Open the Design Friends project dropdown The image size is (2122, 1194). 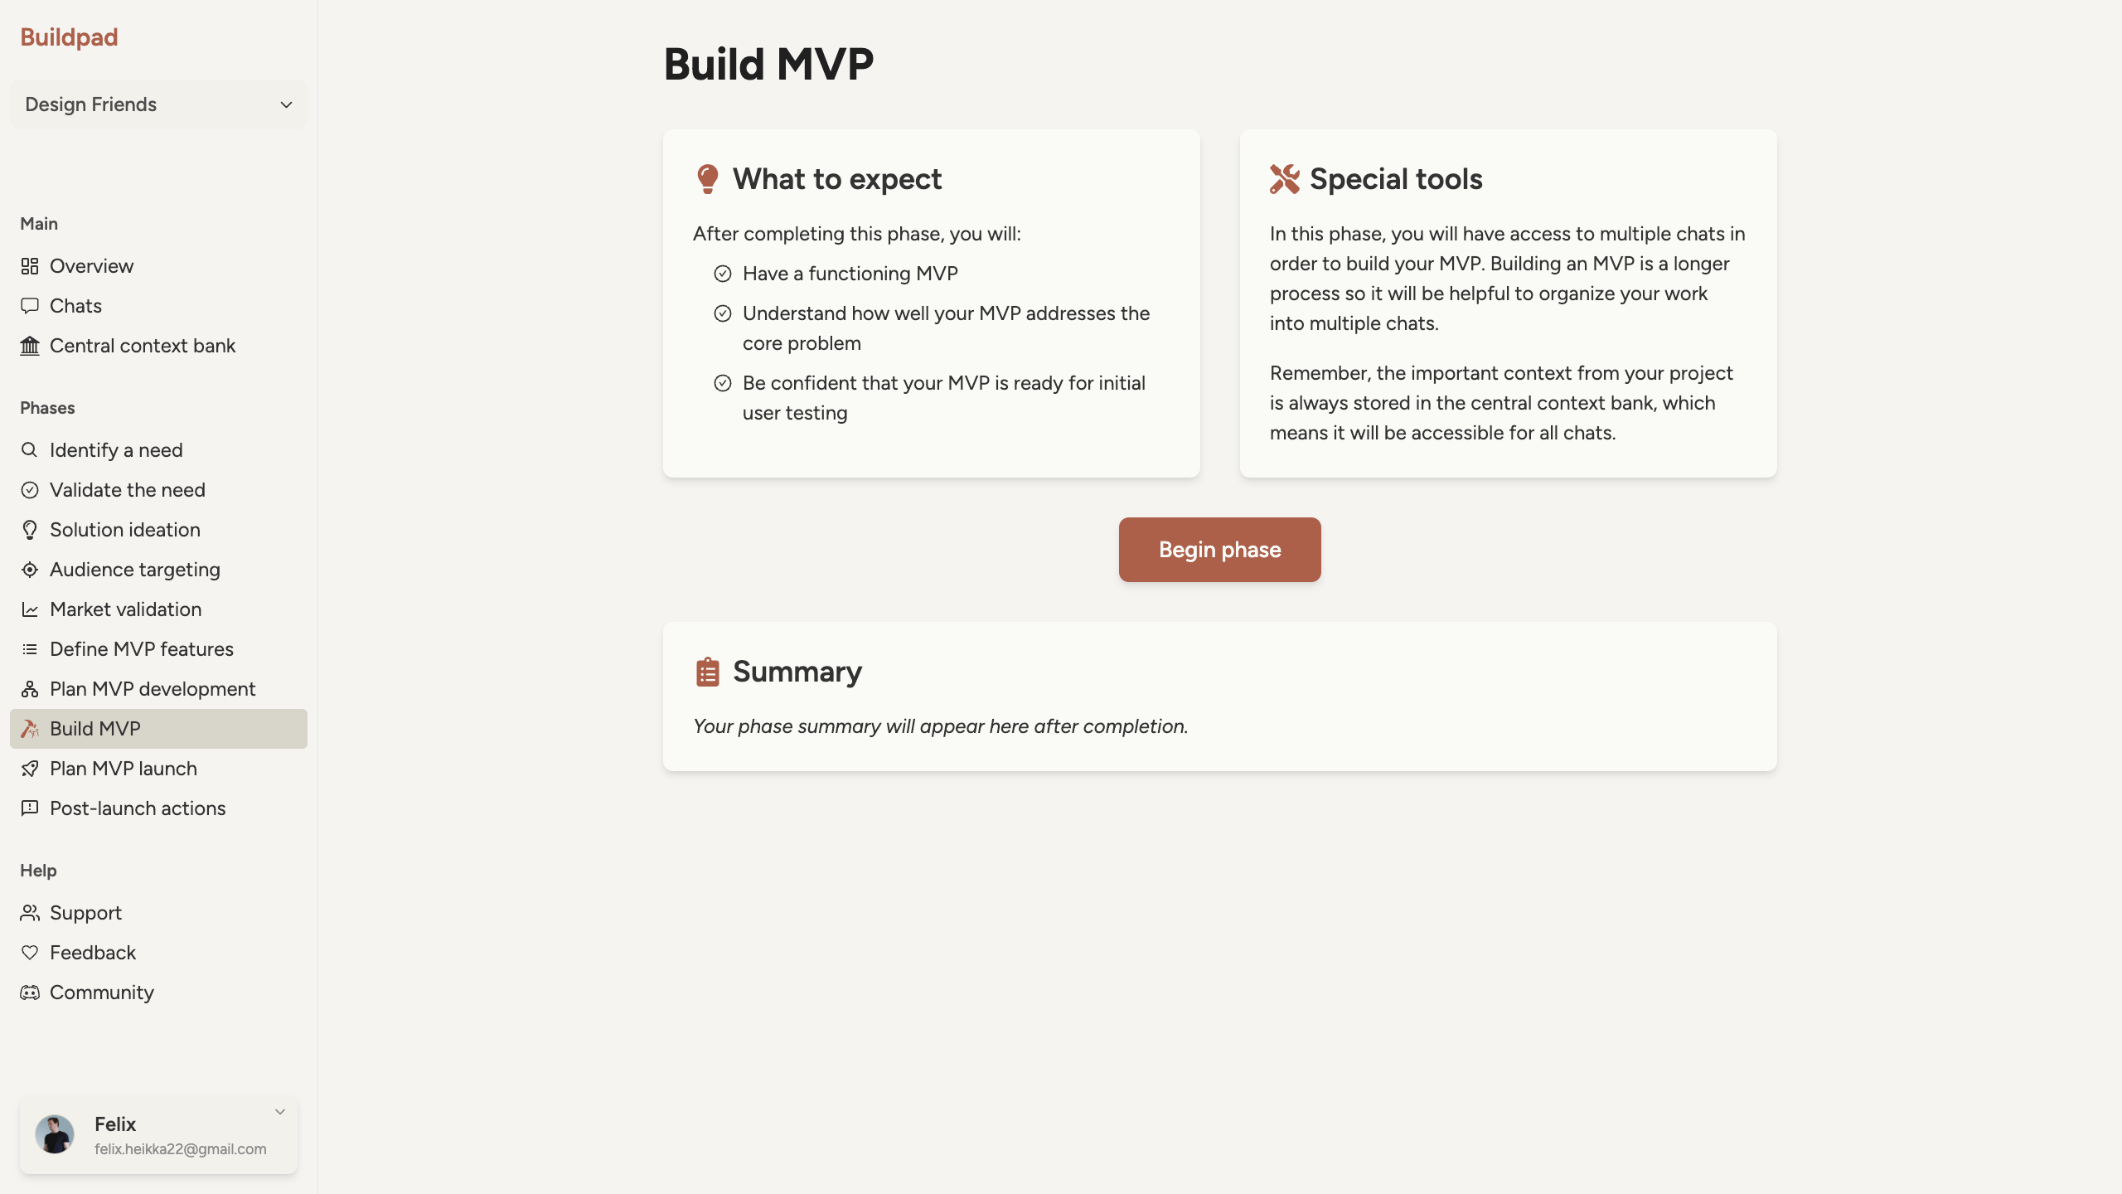click(157, 104)
